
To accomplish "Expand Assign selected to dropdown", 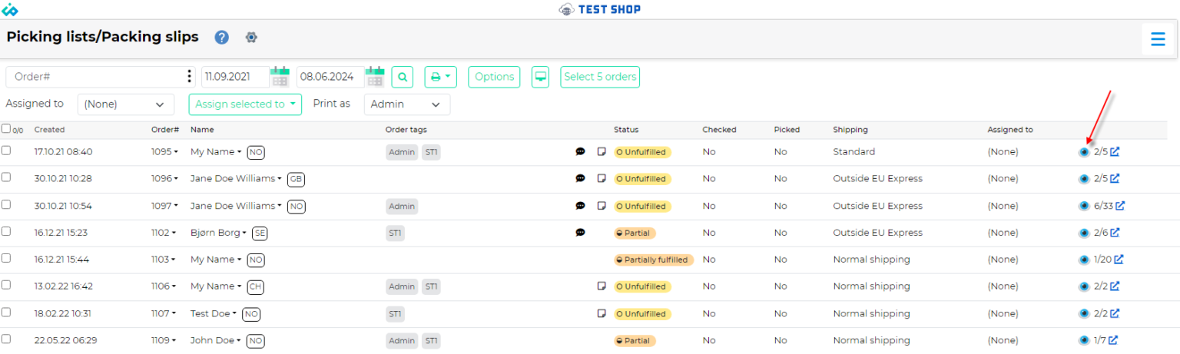I will point(245,104).
